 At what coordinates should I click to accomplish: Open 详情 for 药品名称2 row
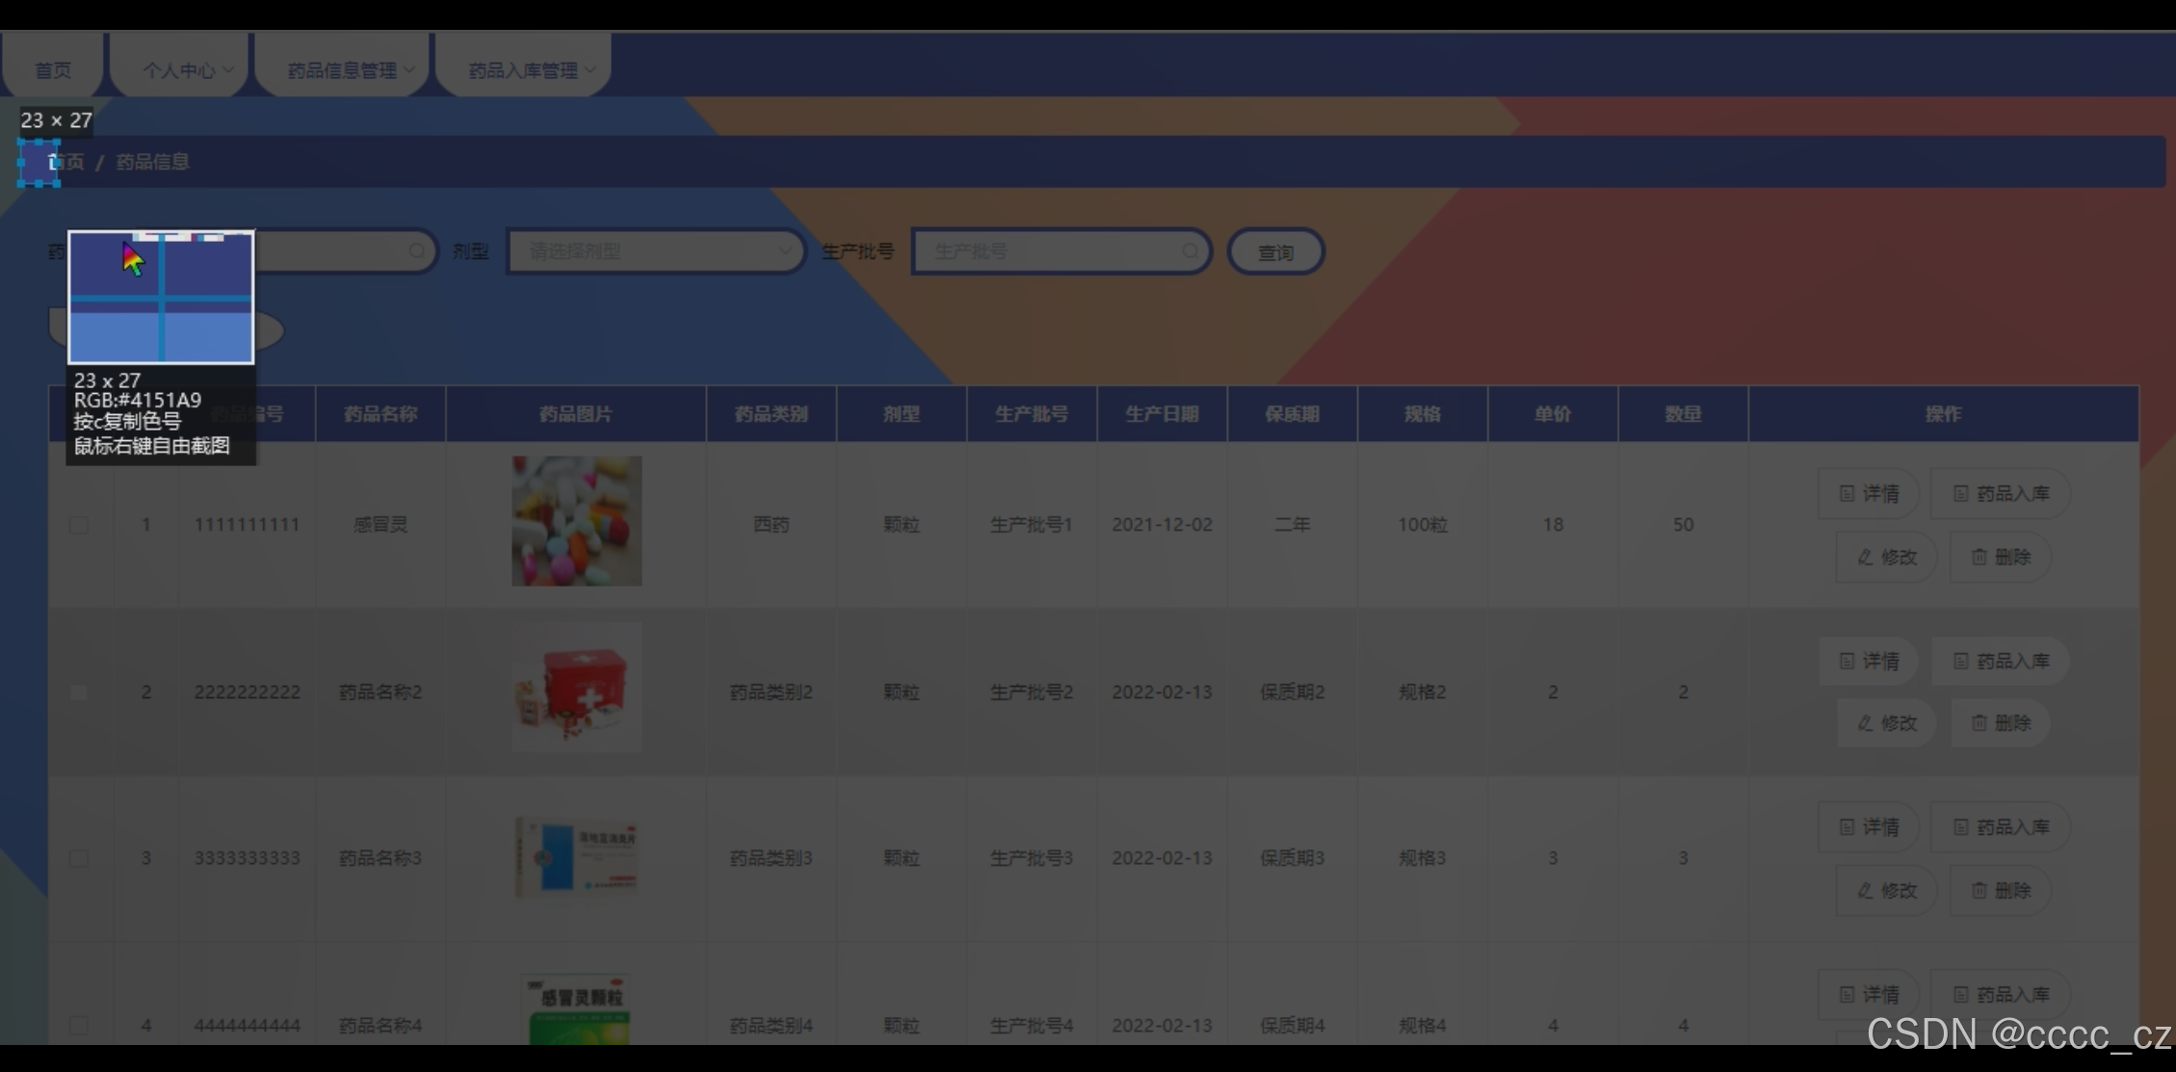pyautogui.click(x=1869, y=661)
